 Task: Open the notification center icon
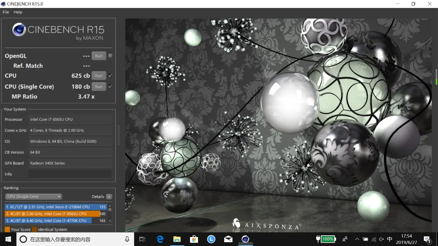pos(427,239)
